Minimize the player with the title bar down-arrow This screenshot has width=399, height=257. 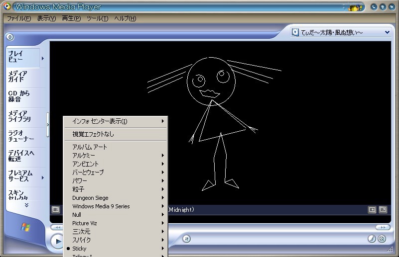click(x=374, y=7)
